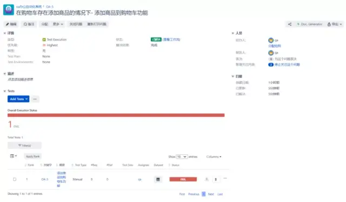Open the test summary link in row OA-3

[61, 179]
